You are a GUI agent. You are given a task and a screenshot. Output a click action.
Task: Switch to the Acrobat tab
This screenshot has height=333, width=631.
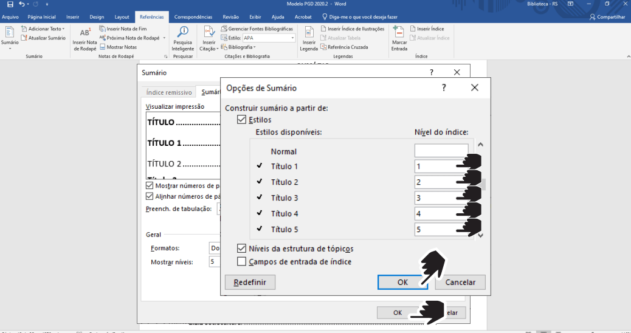[303, 17]
